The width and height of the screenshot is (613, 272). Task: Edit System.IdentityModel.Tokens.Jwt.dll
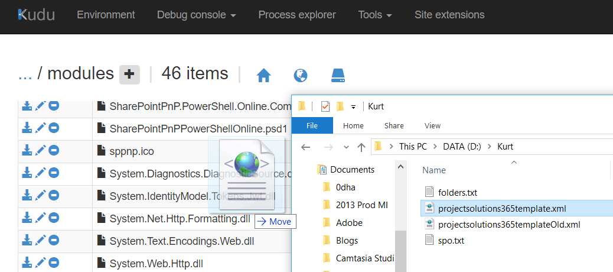(40, 195)
